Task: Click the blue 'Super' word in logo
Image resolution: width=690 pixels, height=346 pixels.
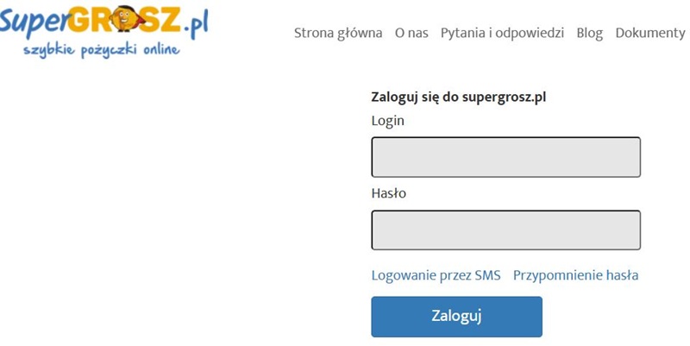Action: (34, 21)
